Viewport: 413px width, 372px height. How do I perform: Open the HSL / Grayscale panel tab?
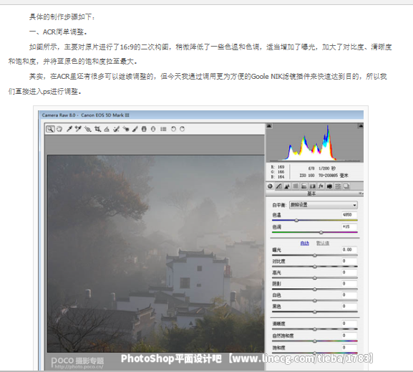pyautogui.click(x=296, y=186)
